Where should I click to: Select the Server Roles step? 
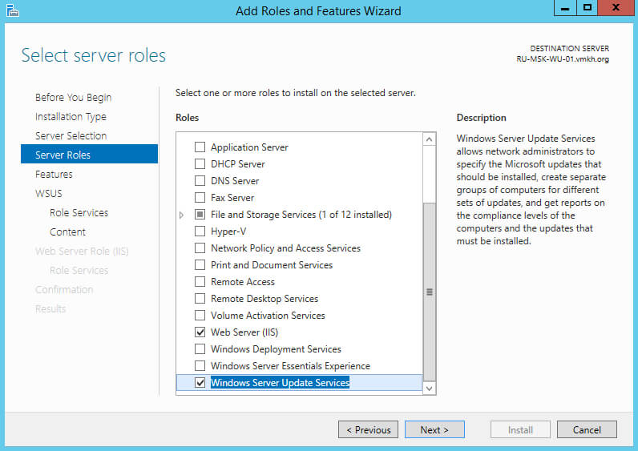point(89,154)
